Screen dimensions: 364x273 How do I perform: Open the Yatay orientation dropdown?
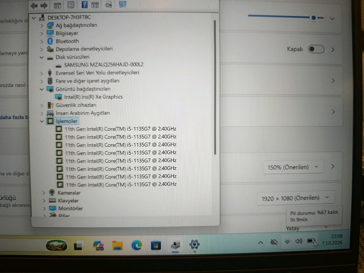tap(307, 228)
